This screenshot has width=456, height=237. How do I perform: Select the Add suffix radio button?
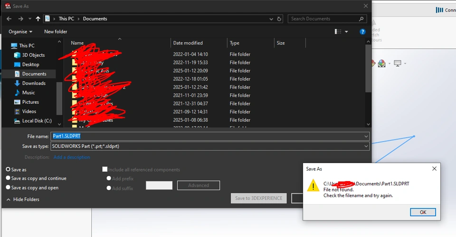click(109, 188)
